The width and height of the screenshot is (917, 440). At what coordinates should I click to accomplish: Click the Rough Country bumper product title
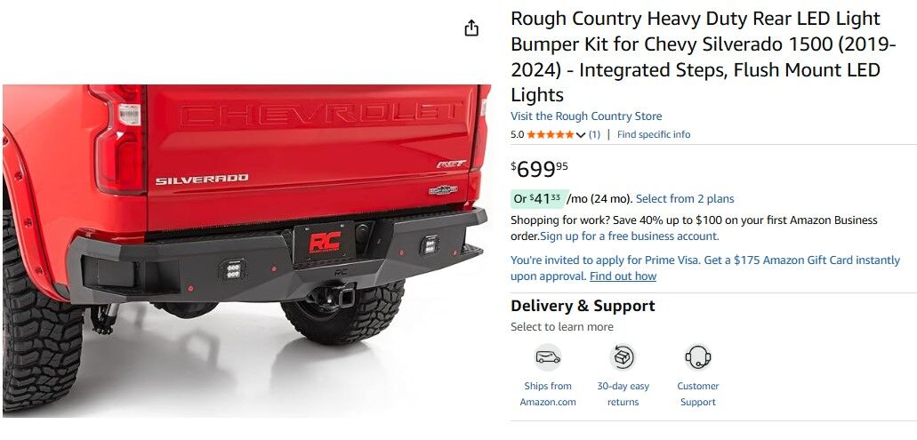tap(704, 57)
